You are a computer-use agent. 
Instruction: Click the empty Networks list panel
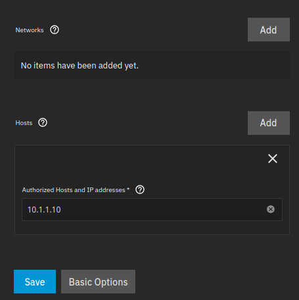152,65
